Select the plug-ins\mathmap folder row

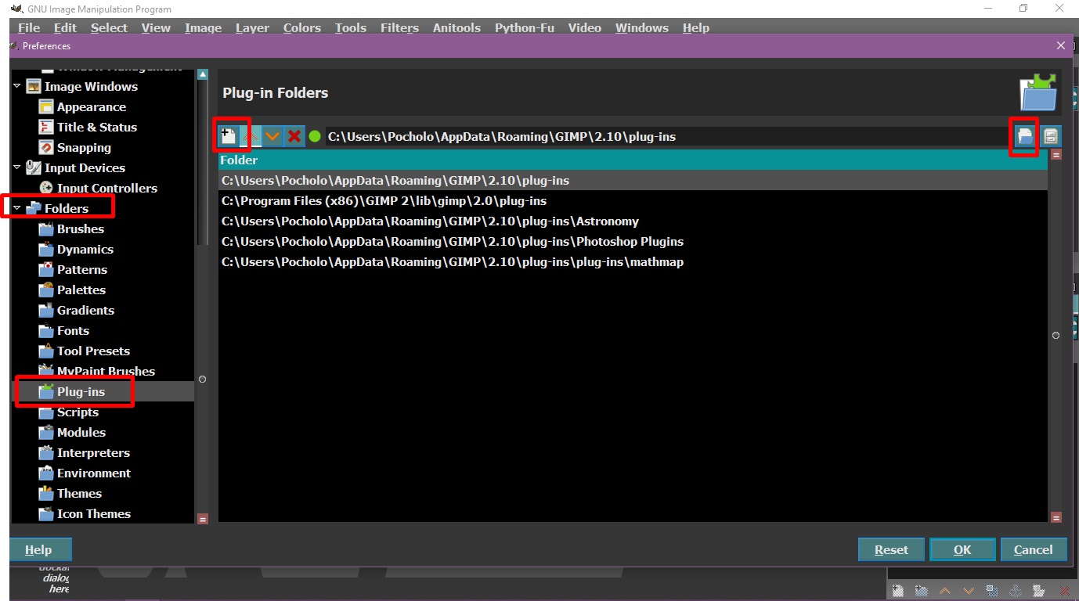[632, 261]
